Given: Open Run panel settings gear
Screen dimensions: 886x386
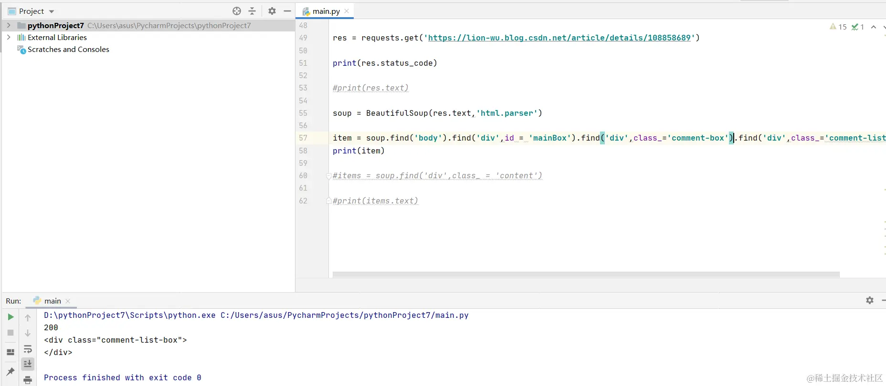Looking at the screenshot, I should [870, 300].
